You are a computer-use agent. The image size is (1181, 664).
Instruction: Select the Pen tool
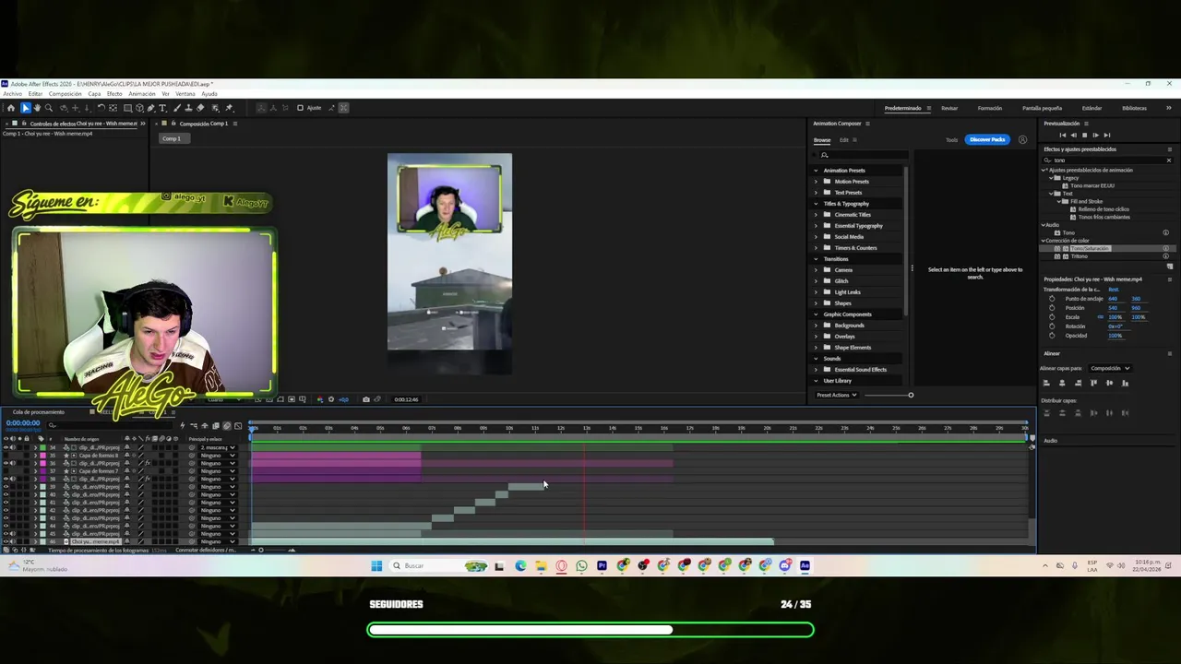coord(150,108)
